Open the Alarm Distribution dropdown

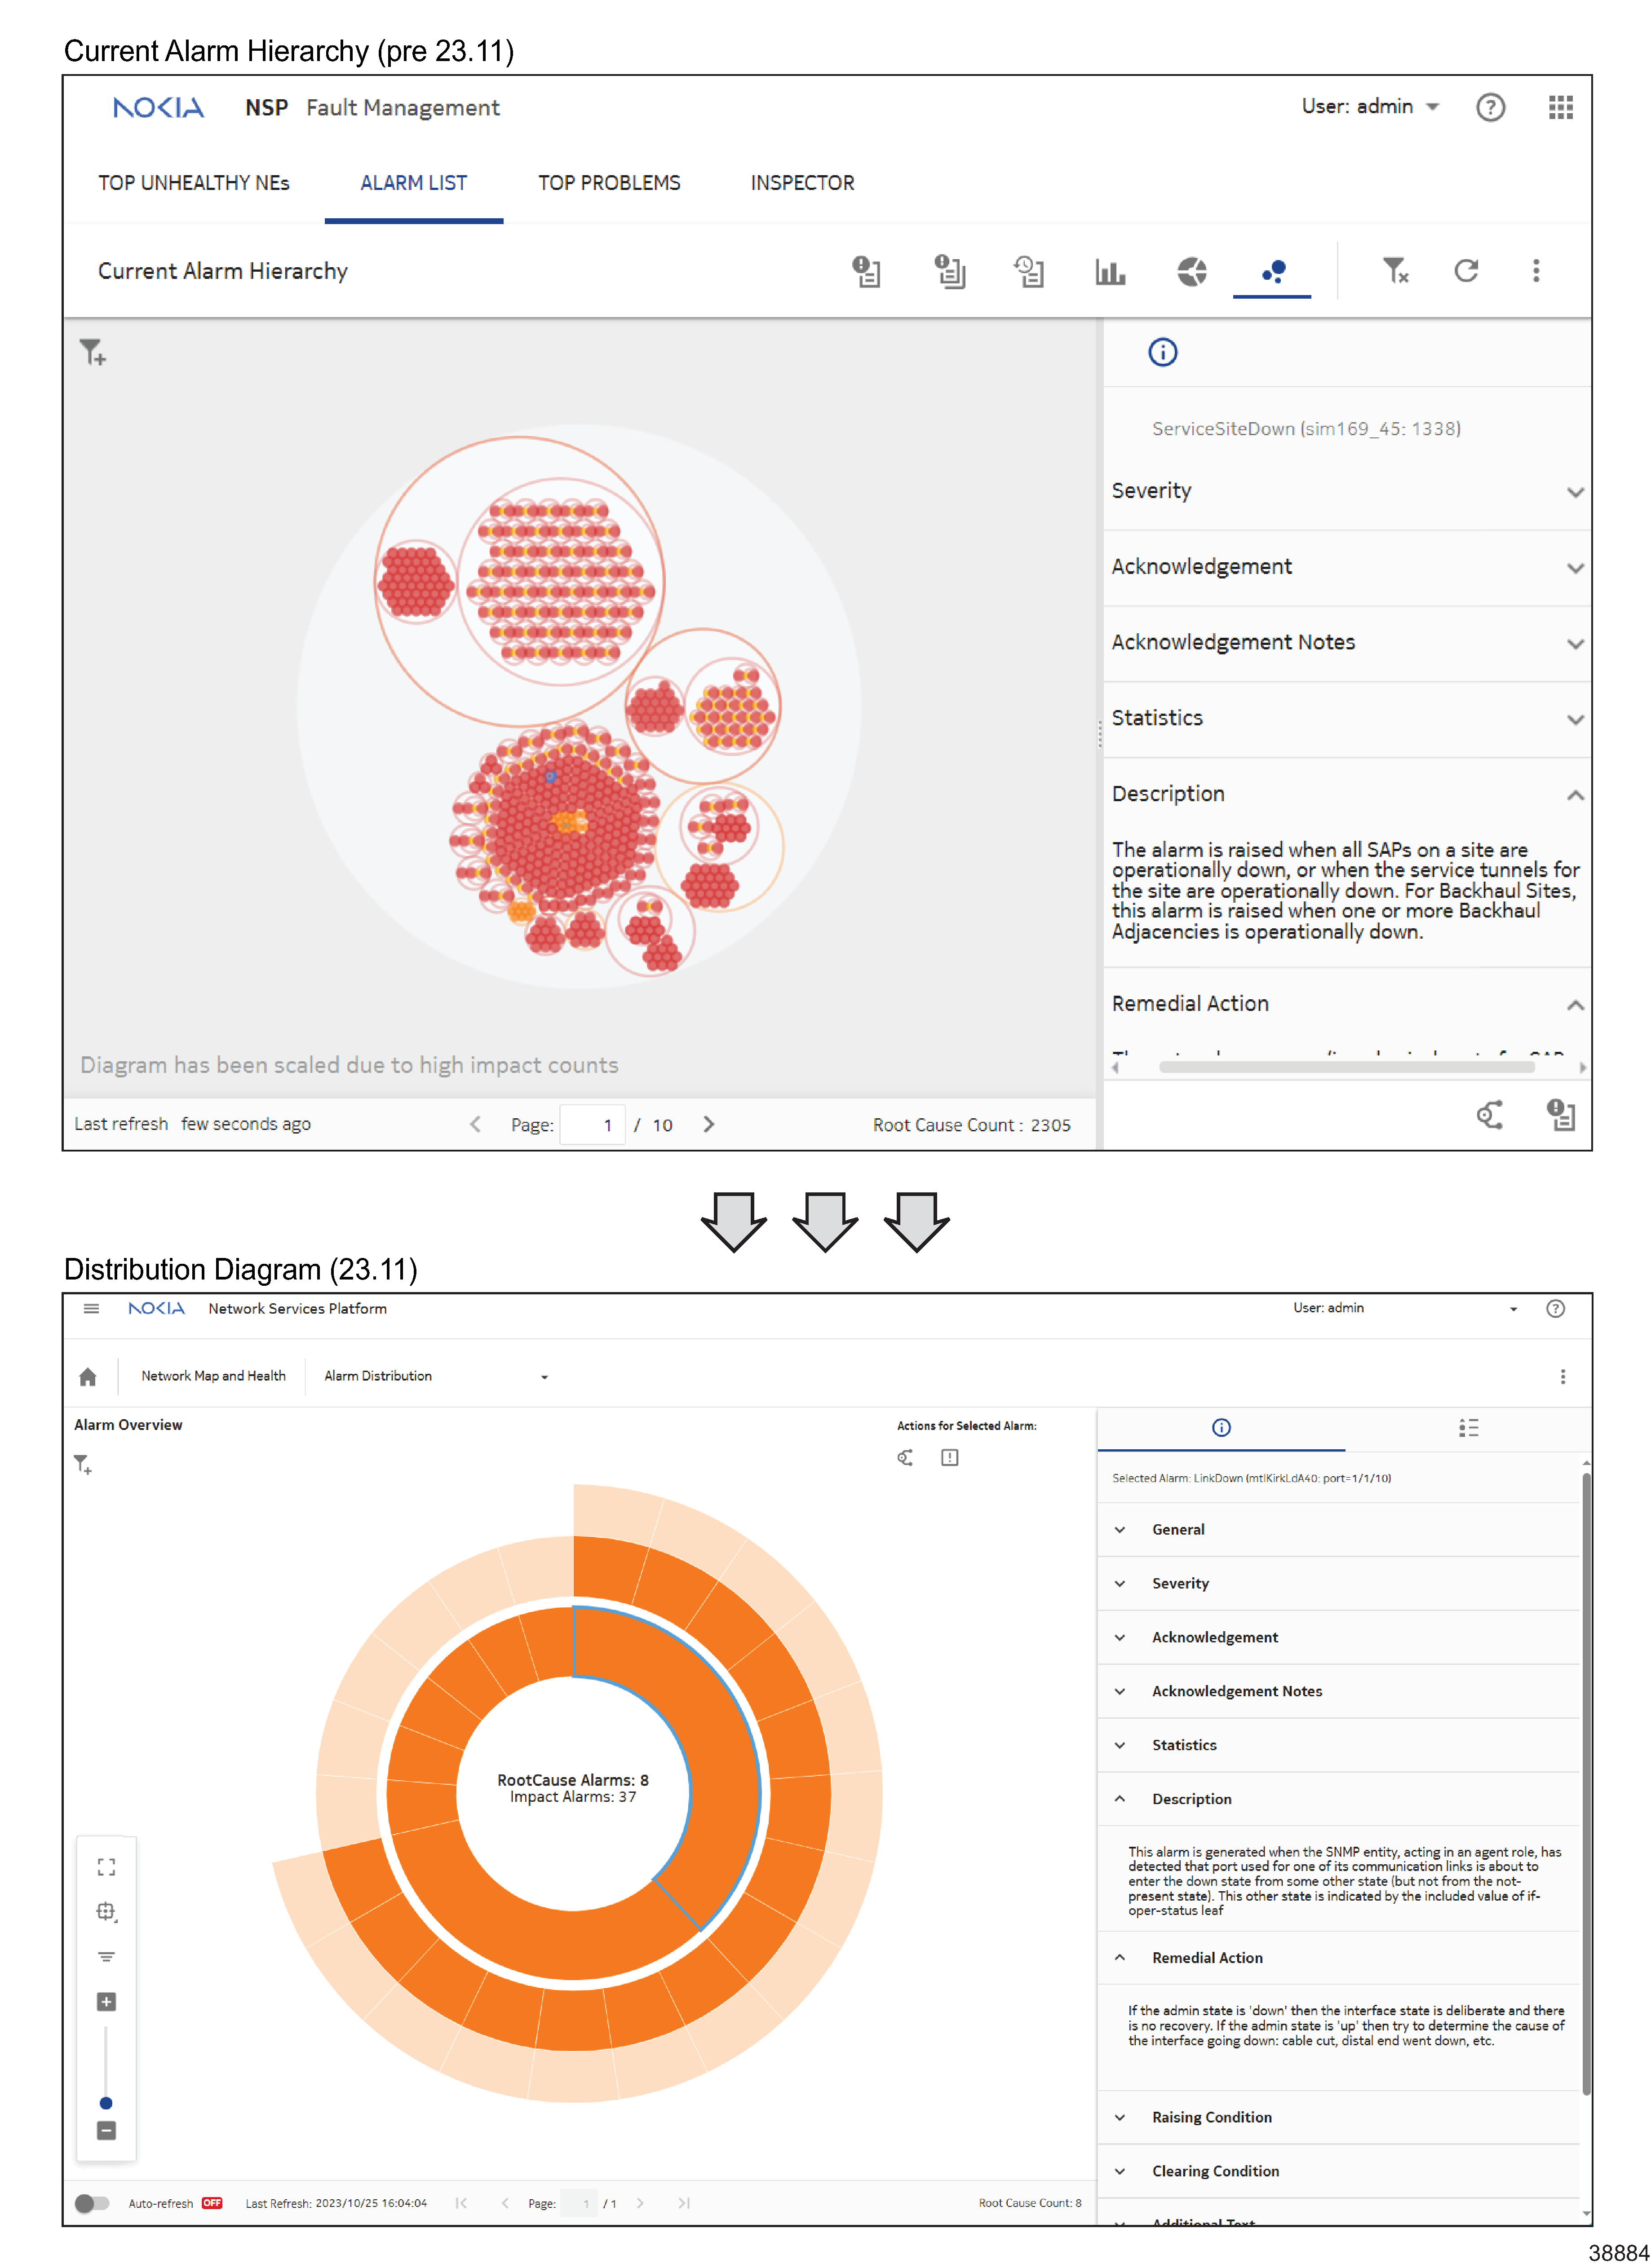(436, 1376)
